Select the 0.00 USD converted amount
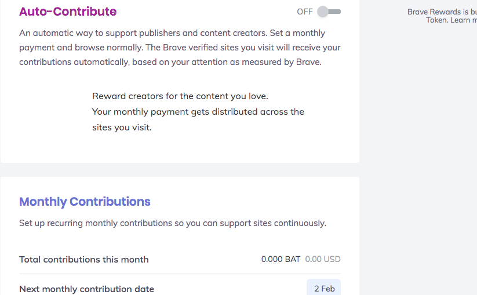This screenshot has height=295, width=477. 323,259
